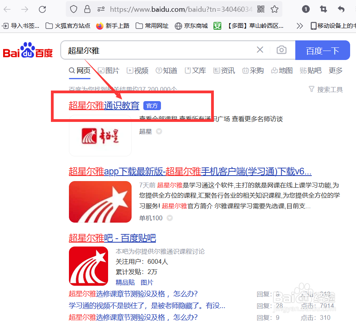
Task: Click inside the search field containing 超星尔雅
Action: [x=159, y=50]
